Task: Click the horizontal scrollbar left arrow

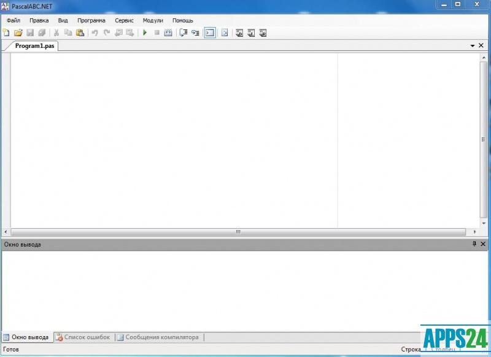Action: 6,232
